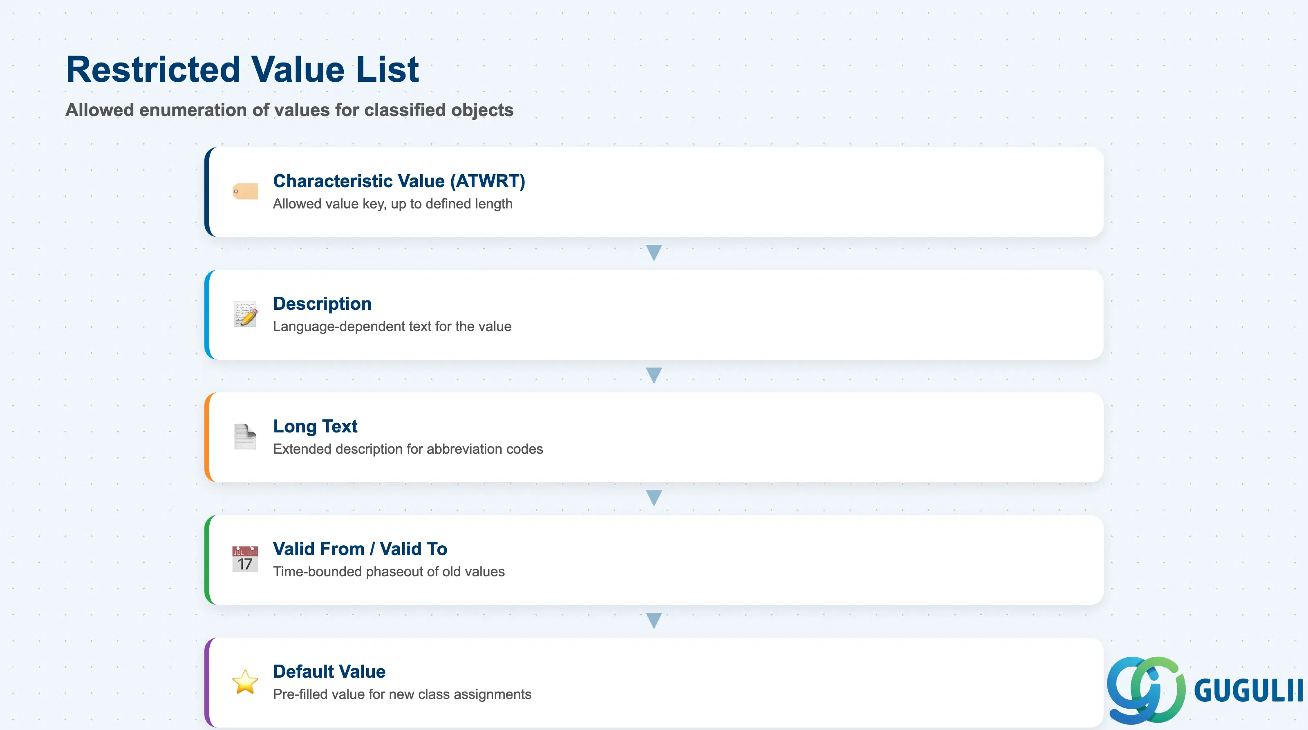Click subtitle 'Allowed enumeration of values for classified objects'

(x=289, y=110)
